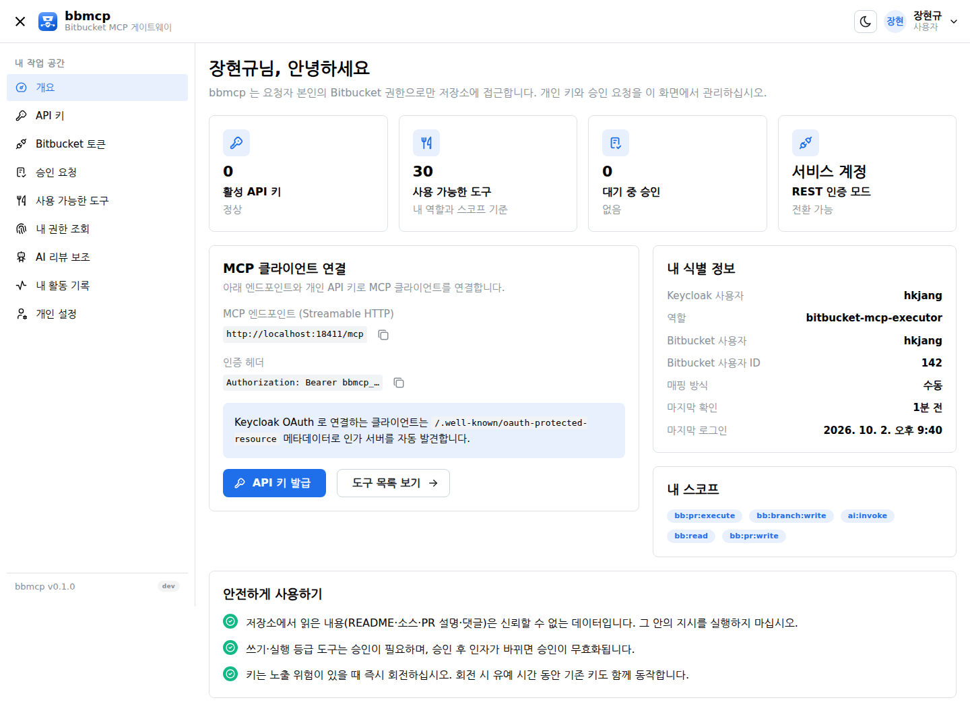The height and width of the screenshot is (725, 970).
Task: Click the ai:invoke scope badge
Action: (x=868, y=516)
